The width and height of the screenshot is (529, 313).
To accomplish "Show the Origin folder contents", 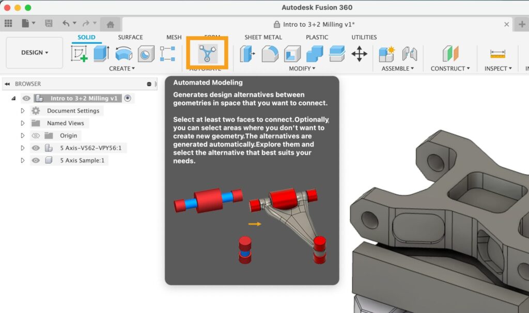I will tap(22, 136).
